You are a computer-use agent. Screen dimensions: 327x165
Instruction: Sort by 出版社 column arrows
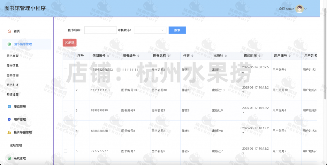pyautogui.click(x=226, y=56)
